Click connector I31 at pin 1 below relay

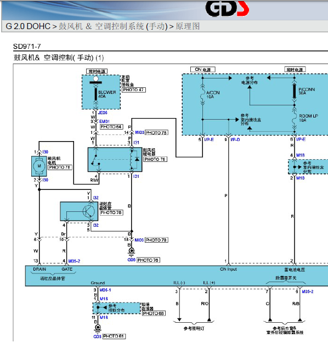tap(136, 176)
